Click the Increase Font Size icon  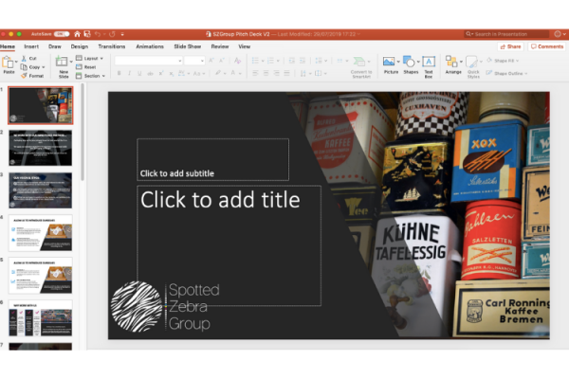pos(211,61)
